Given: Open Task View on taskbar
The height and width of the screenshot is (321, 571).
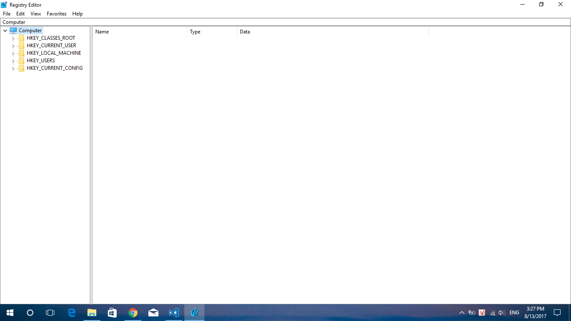Looking at the screenshot, I should 50,313.
